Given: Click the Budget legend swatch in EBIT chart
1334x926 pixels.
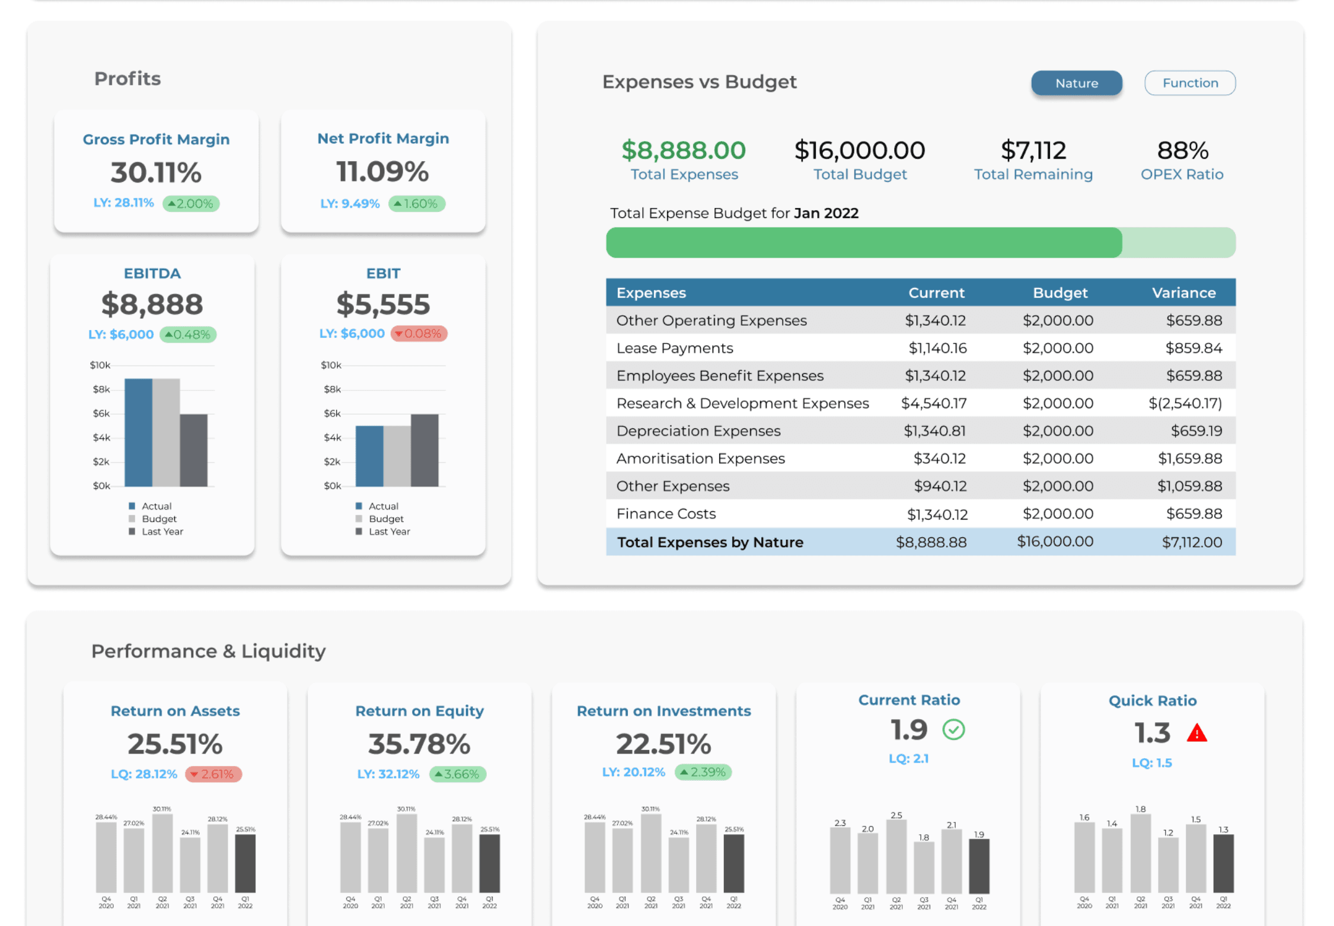Looking at the screenshot, I should coord(359,519).
